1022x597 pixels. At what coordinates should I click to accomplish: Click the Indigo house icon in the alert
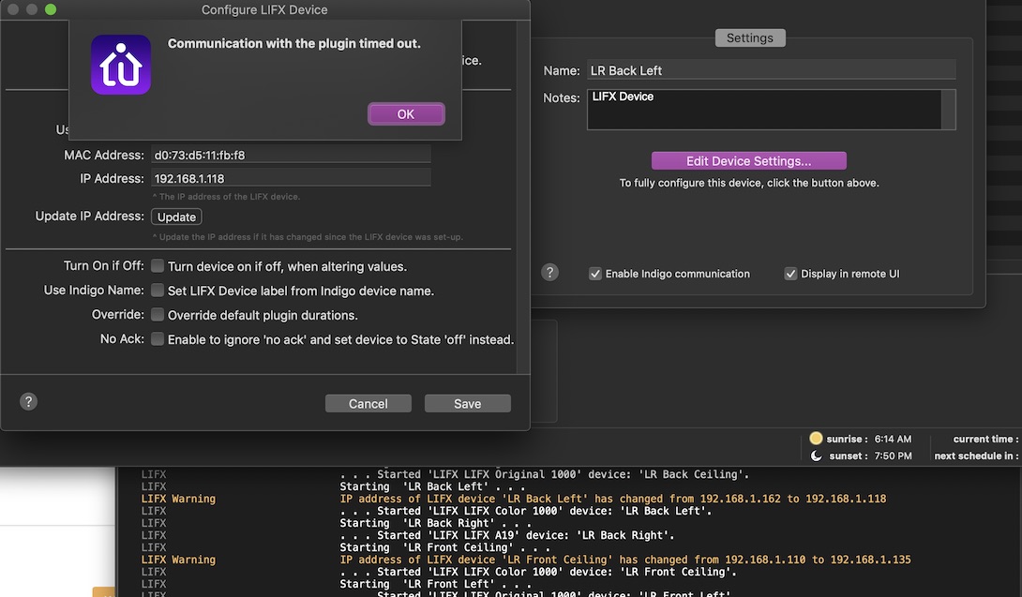(x=121, y=65)
